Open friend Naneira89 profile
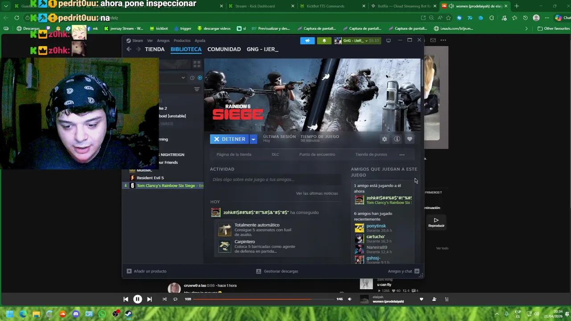The image size is (571, 321). pyautogui.click(x=377, y=247)
